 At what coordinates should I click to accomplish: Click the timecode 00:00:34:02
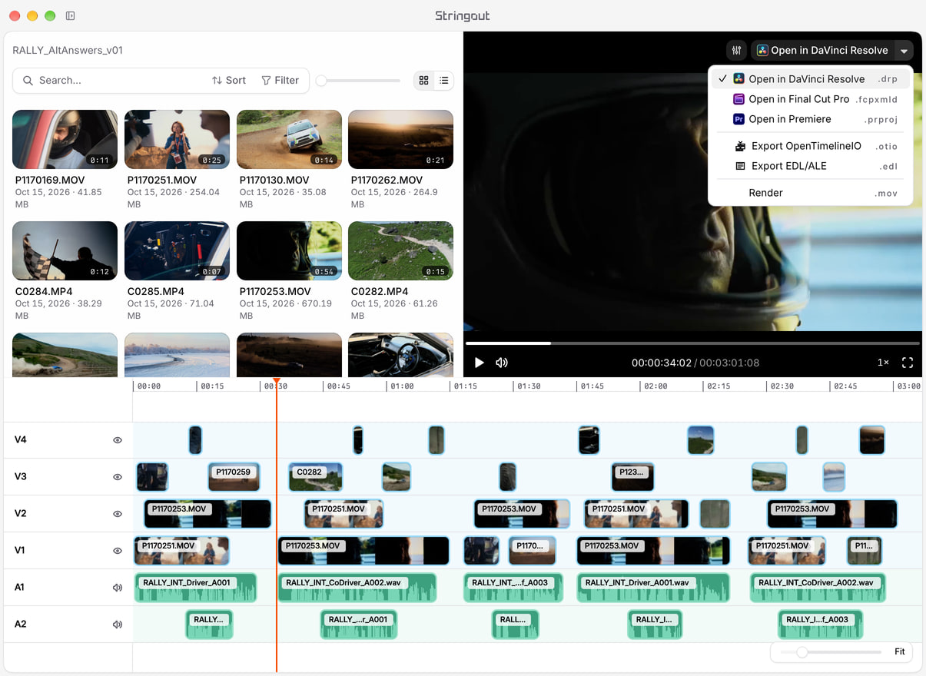tap(662, 363)
